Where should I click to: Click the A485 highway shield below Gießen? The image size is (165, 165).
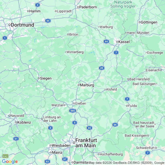click(72, 111)
